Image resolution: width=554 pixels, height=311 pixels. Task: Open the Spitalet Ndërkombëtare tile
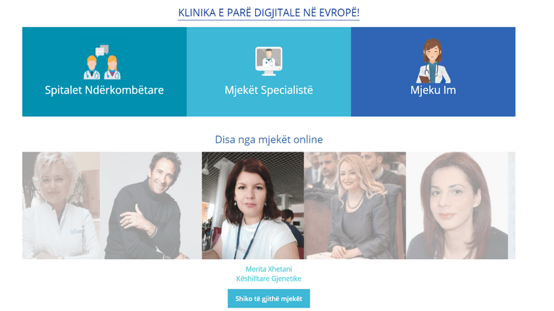(104, 72)
